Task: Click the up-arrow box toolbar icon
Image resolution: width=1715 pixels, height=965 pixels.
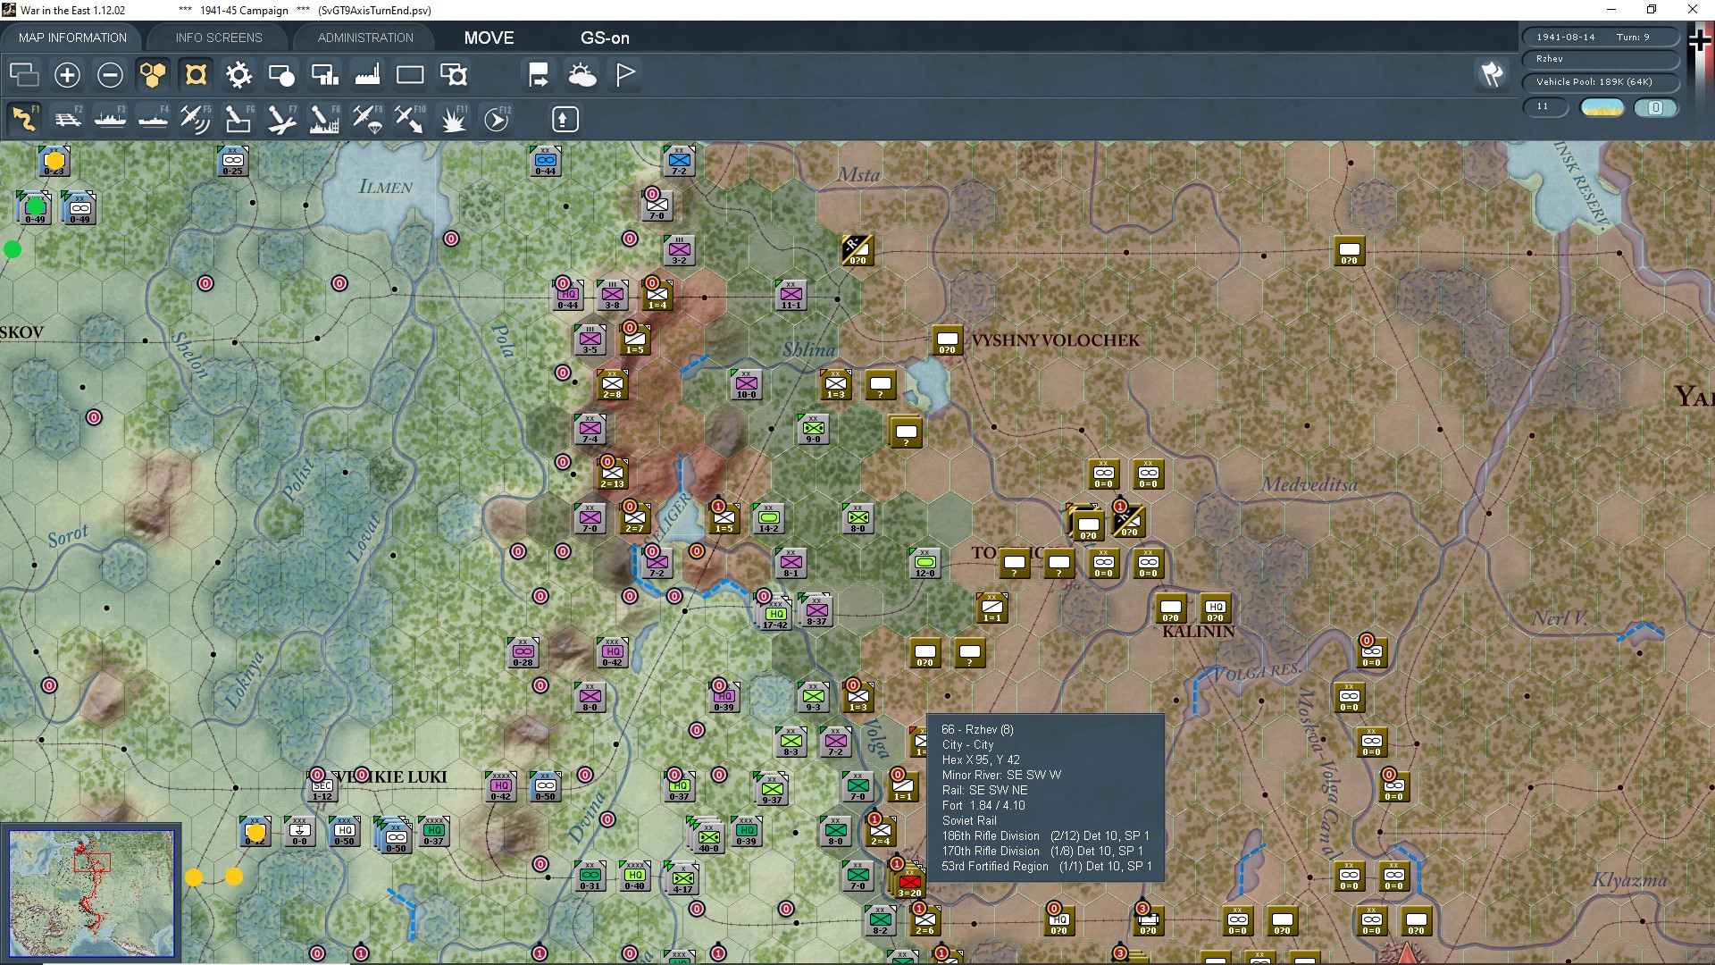Action: (x=565, y=119)
